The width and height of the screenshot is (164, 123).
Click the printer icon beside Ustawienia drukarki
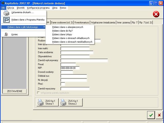click(x=6, y=13)
